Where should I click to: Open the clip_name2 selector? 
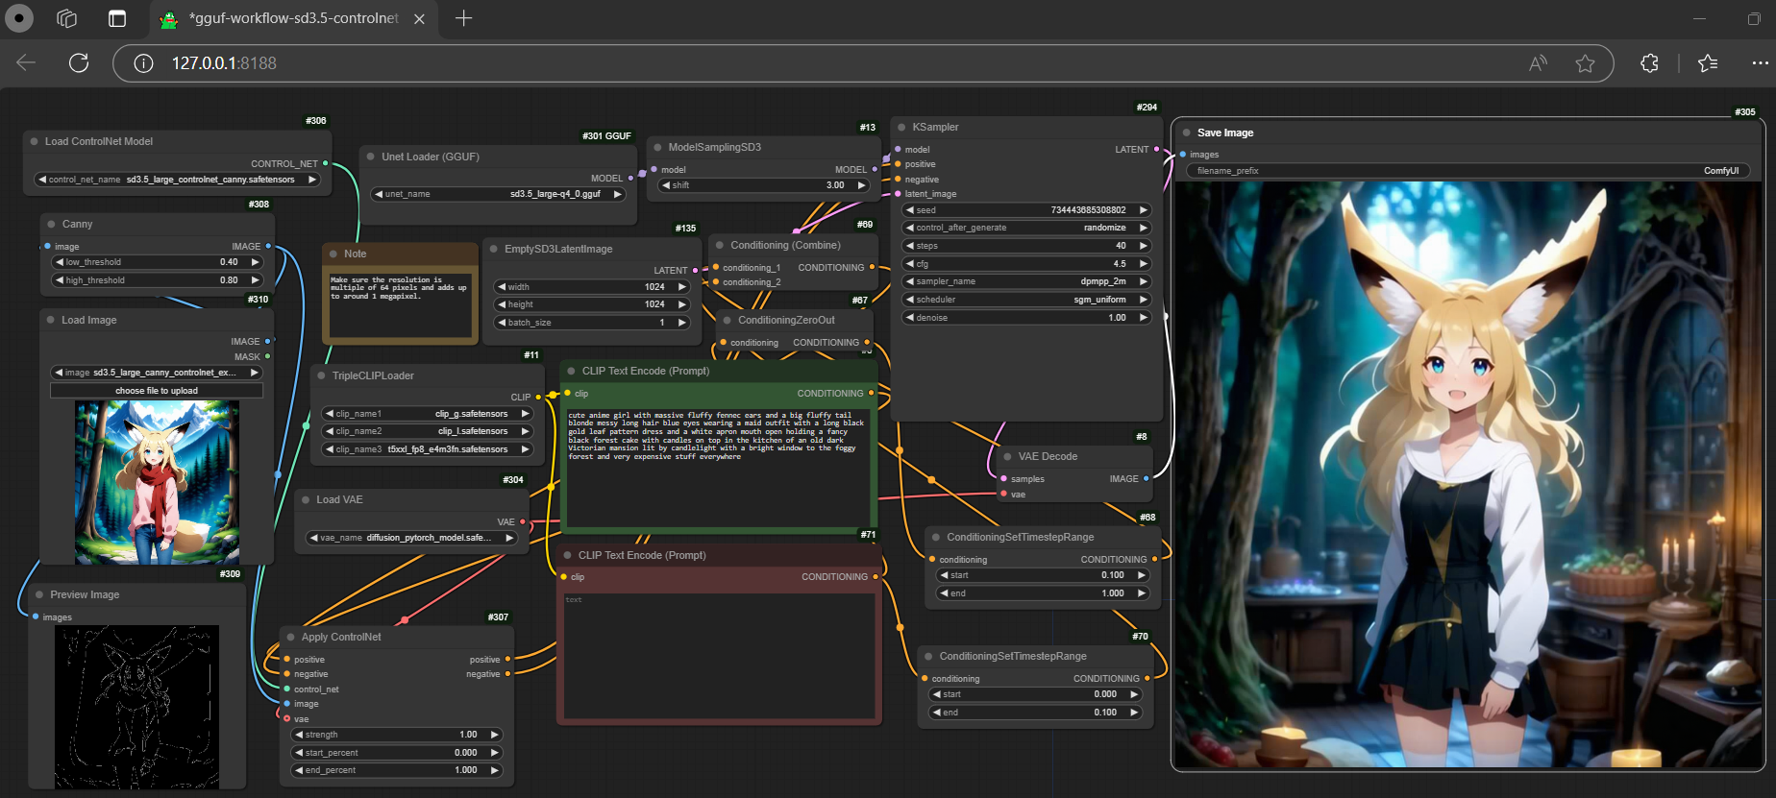(x=428, y=431)
